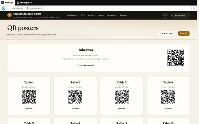Click the Table 2 title
Image resolution: width=199 pixels, height=124 pixels.
(75, 82)
